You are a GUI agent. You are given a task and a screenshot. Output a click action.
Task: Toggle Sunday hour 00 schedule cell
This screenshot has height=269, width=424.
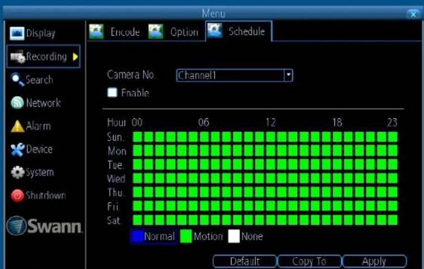[x=138, y=136]
